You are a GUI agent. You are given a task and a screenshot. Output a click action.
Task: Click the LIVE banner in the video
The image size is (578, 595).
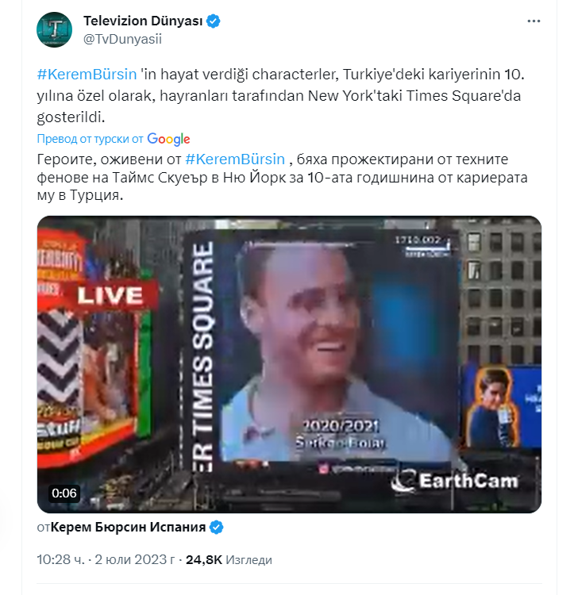[x=110, y=296]
